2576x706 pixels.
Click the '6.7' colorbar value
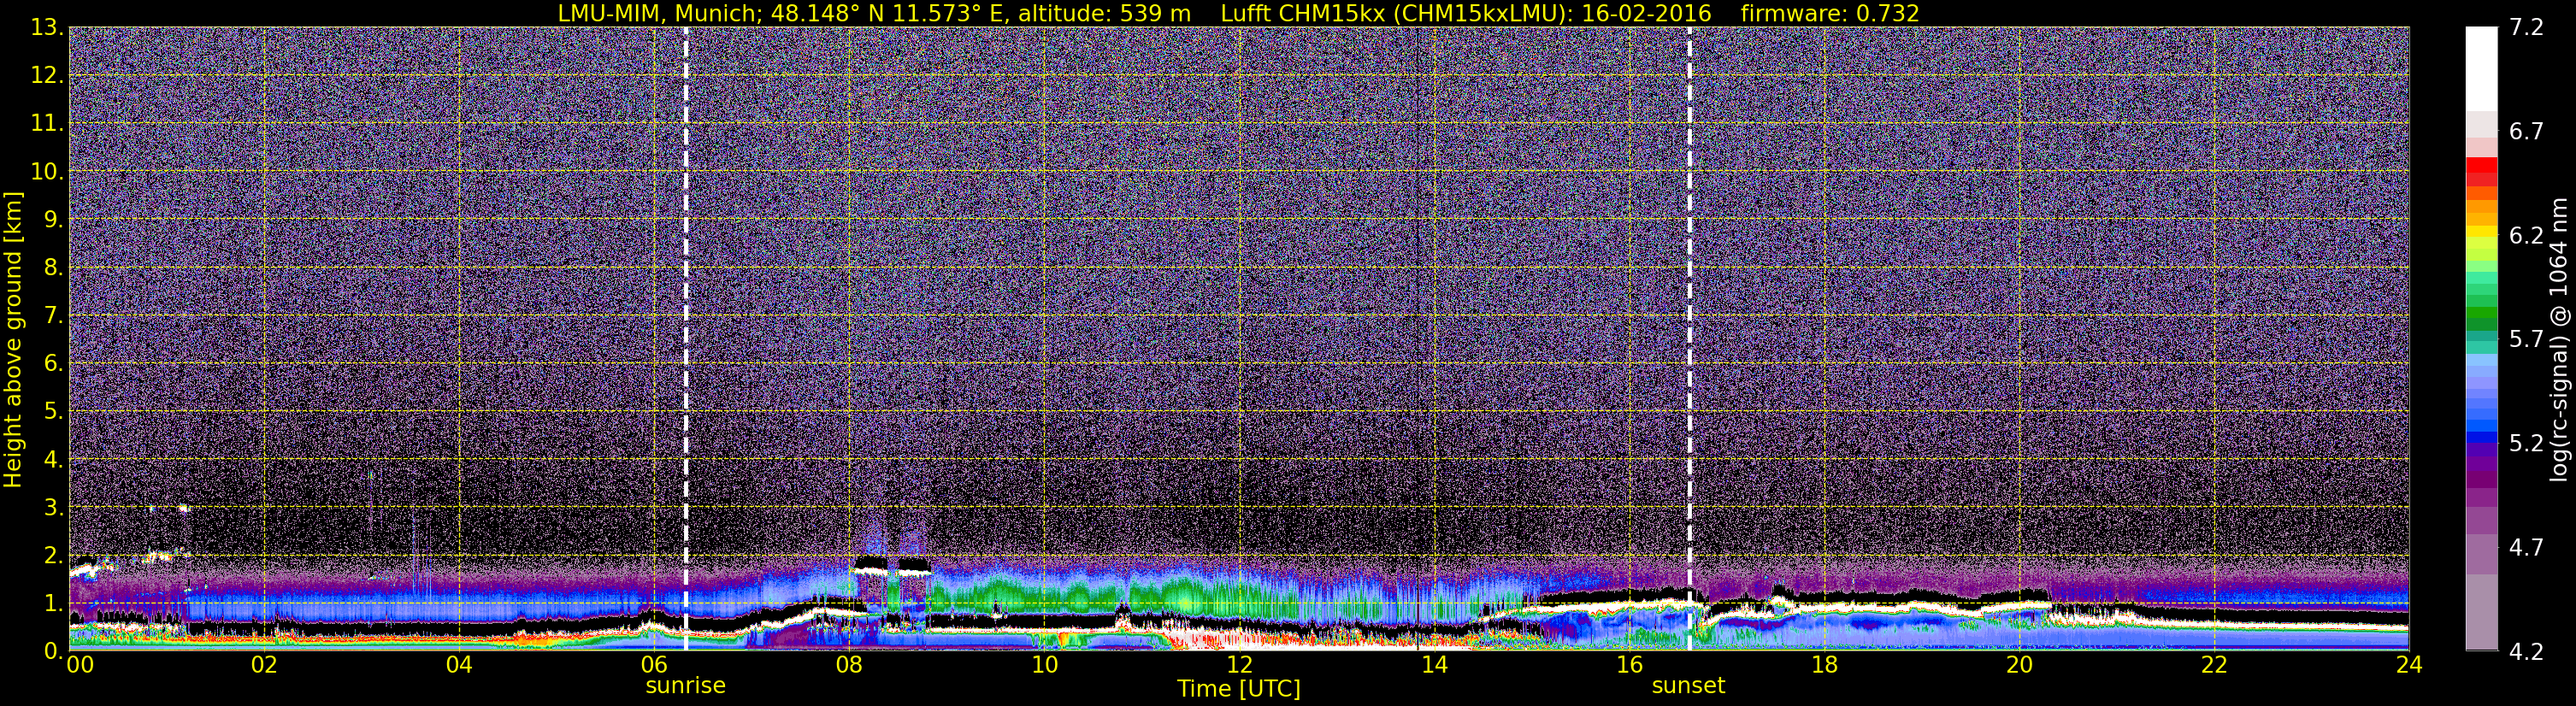point(2526,132)
